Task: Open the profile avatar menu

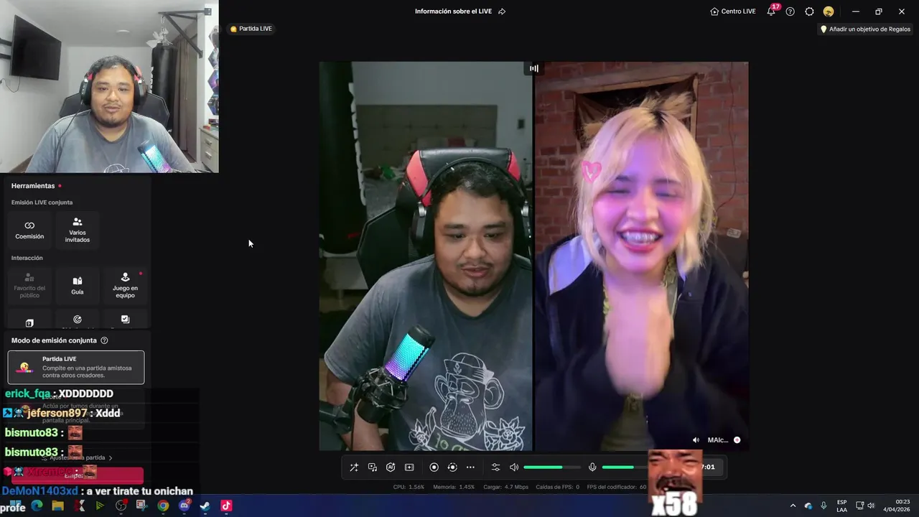Action: click(x=829, y=11)
